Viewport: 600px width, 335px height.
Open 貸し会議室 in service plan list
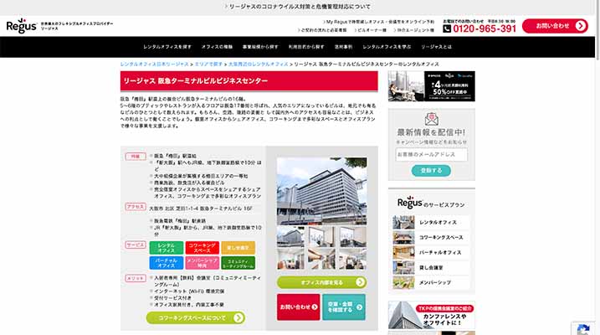[x=432, y=268]
